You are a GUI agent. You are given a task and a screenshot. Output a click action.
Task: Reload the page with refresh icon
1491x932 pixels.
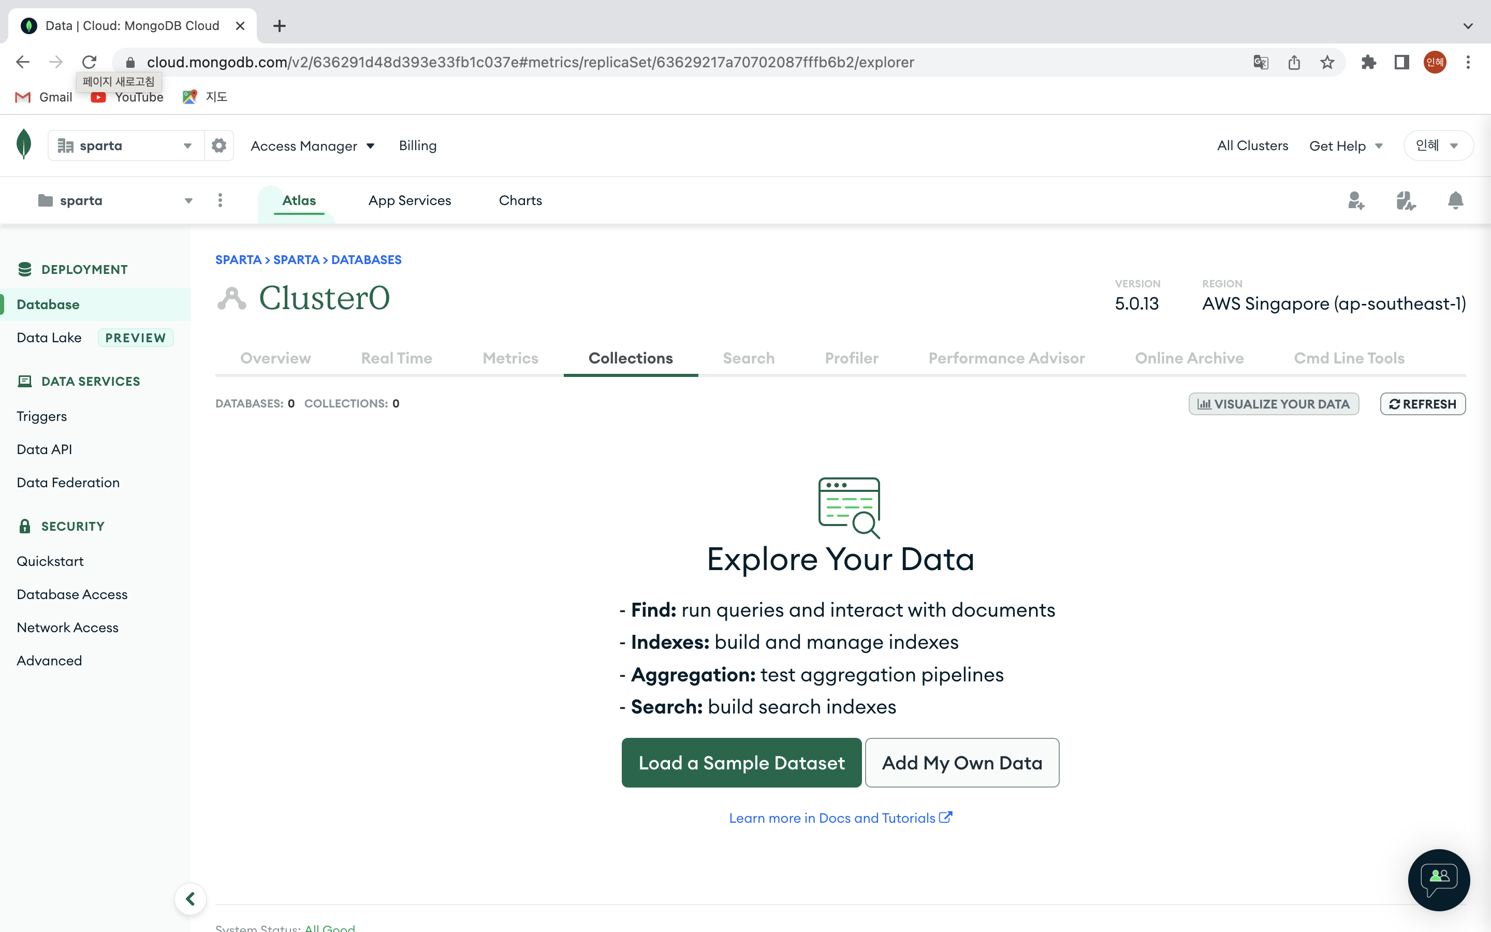click(x=90, y=62)
